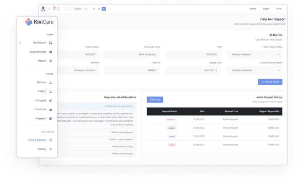Open the Choose Reissue Reason dropdown
Screen dimensions: 303x183
pos(254,70)
